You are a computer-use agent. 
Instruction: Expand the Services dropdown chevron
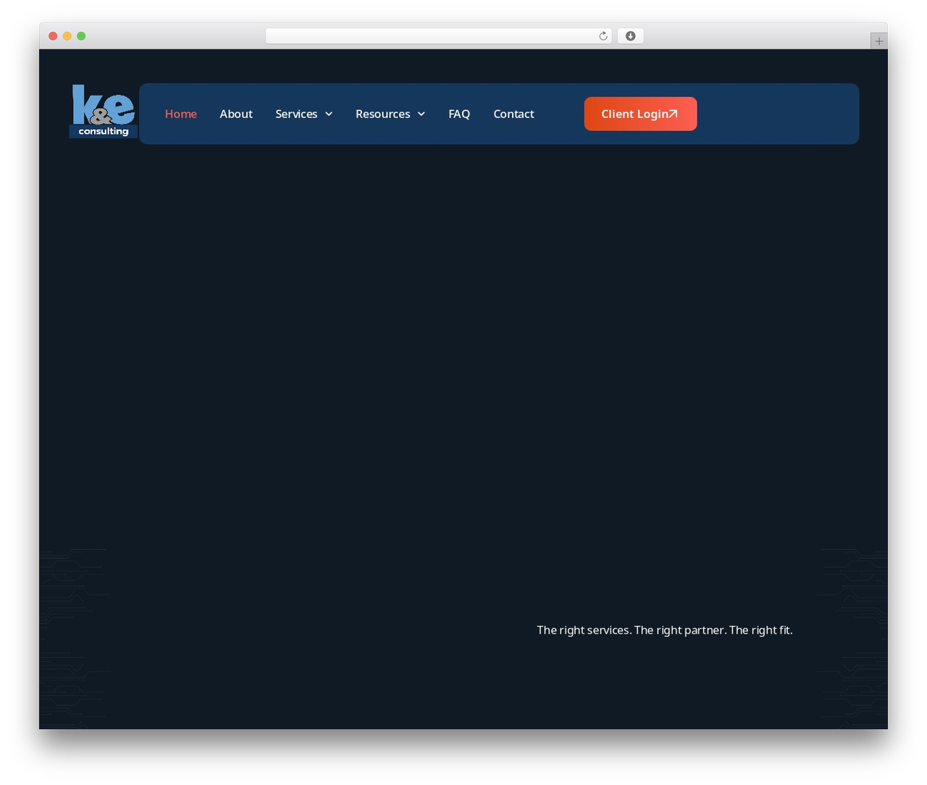coord(329,114)
